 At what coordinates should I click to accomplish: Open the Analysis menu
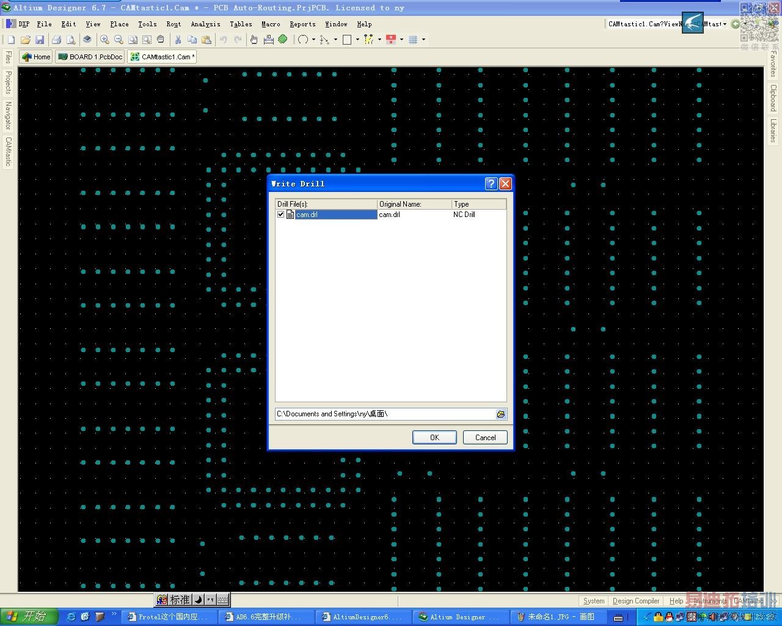point(205,24)
